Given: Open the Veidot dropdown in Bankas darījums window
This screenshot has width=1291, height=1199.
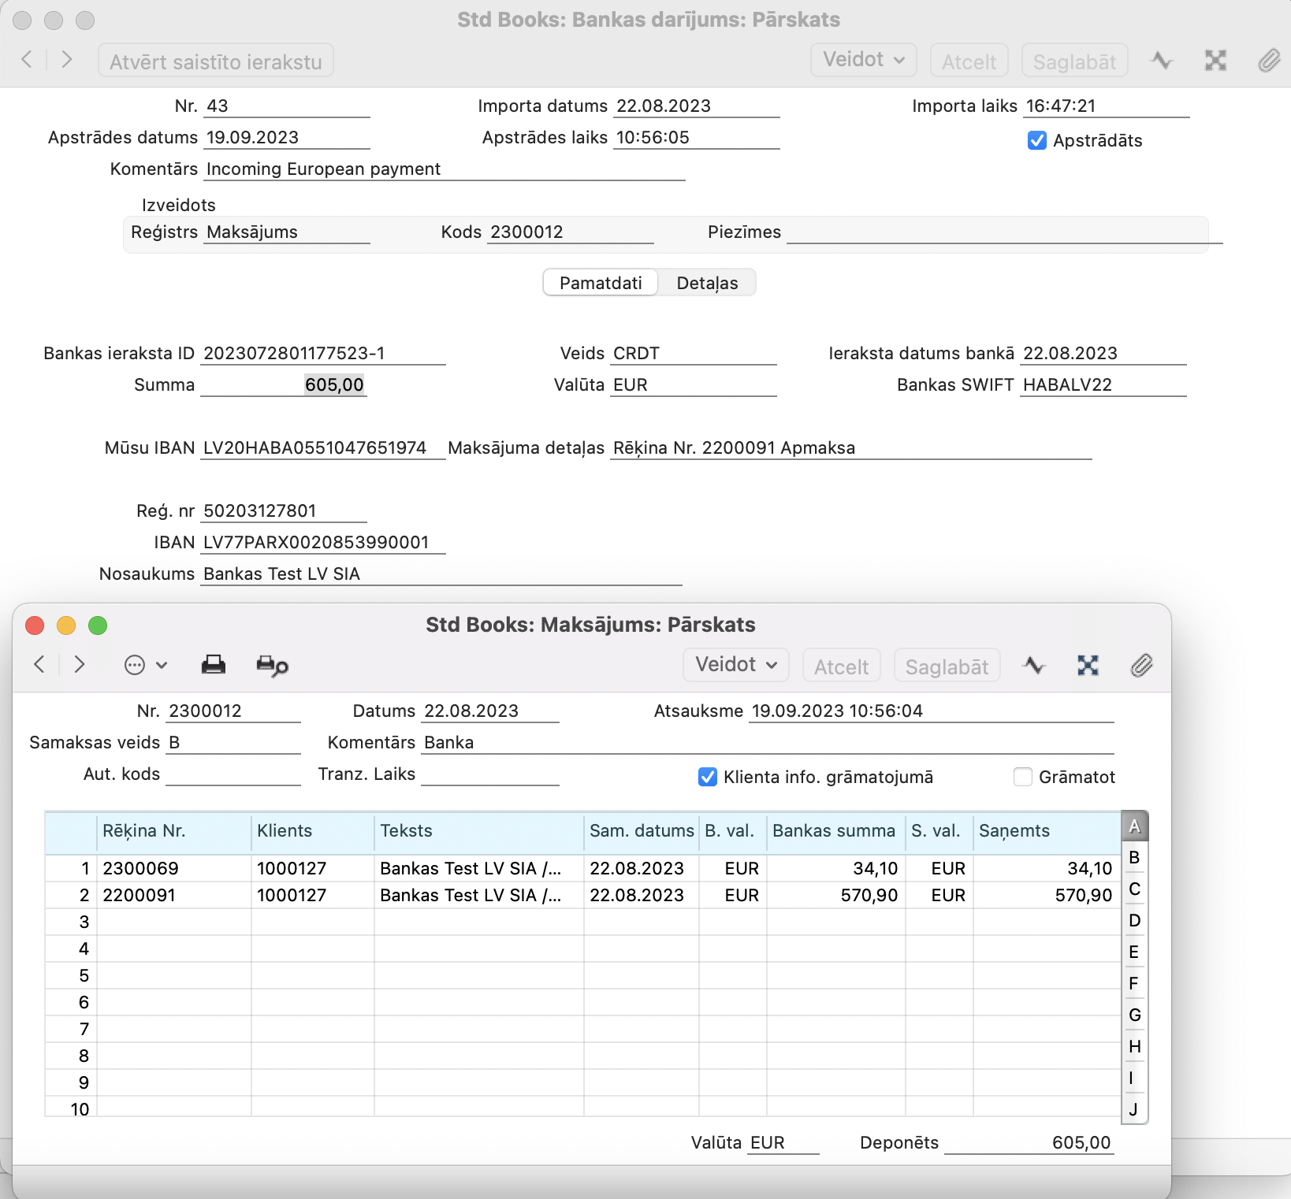Looking at the screenshot, I should pyautogui.click(x=863, y=61).
